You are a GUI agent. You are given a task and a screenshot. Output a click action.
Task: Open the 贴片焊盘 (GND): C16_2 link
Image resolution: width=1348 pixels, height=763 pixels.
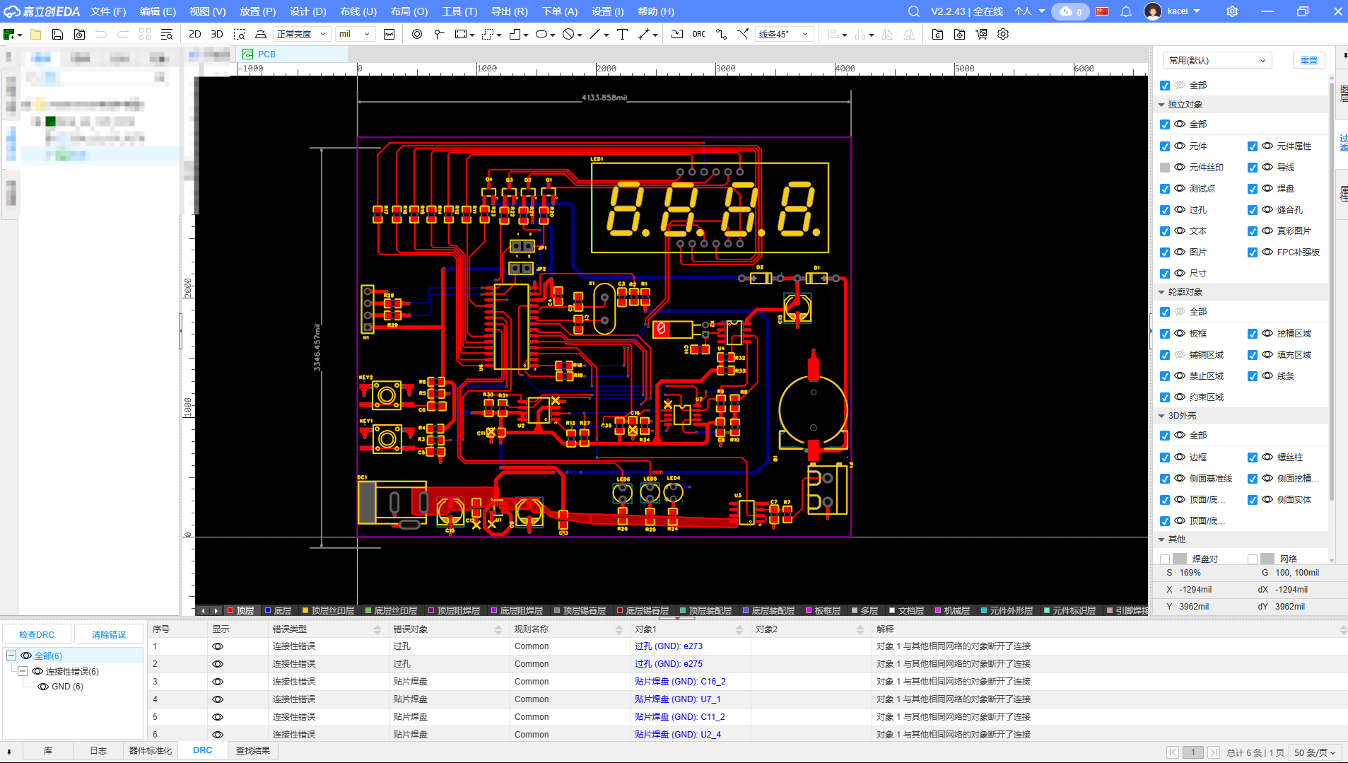pos(680,682)
